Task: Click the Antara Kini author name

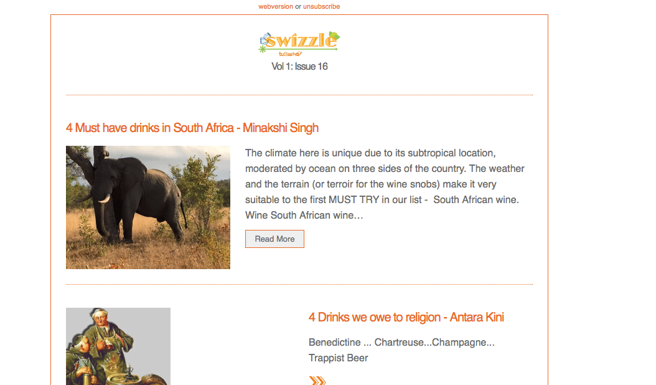Action: click(477, 317)
